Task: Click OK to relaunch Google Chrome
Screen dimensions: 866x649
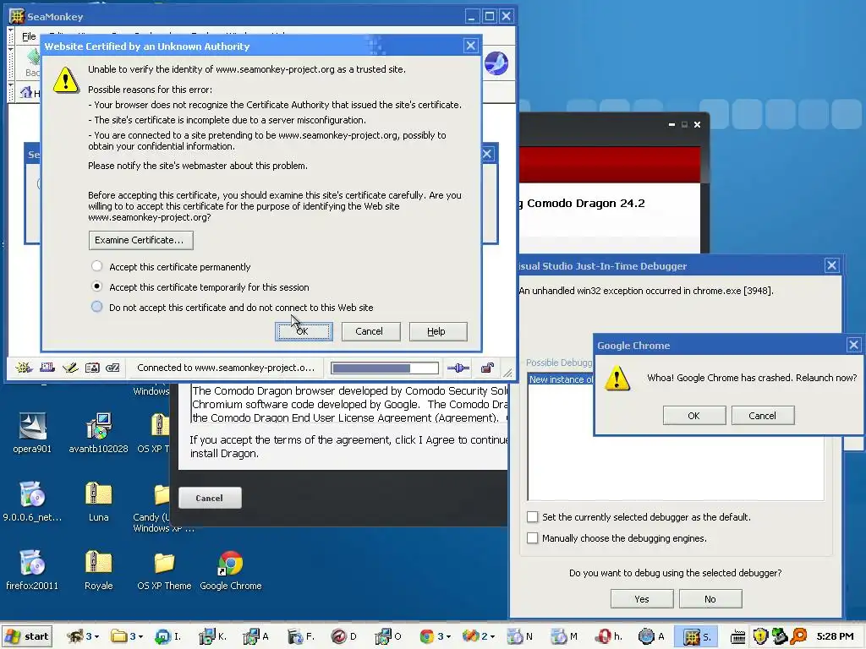Action: [x=694, y=416]
